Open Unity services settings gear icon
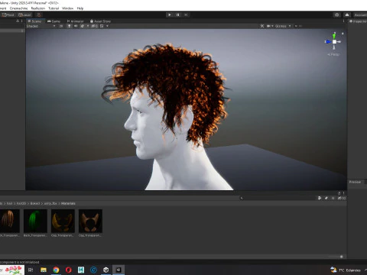This screenshot has width=367, height=275. (337, 15)
